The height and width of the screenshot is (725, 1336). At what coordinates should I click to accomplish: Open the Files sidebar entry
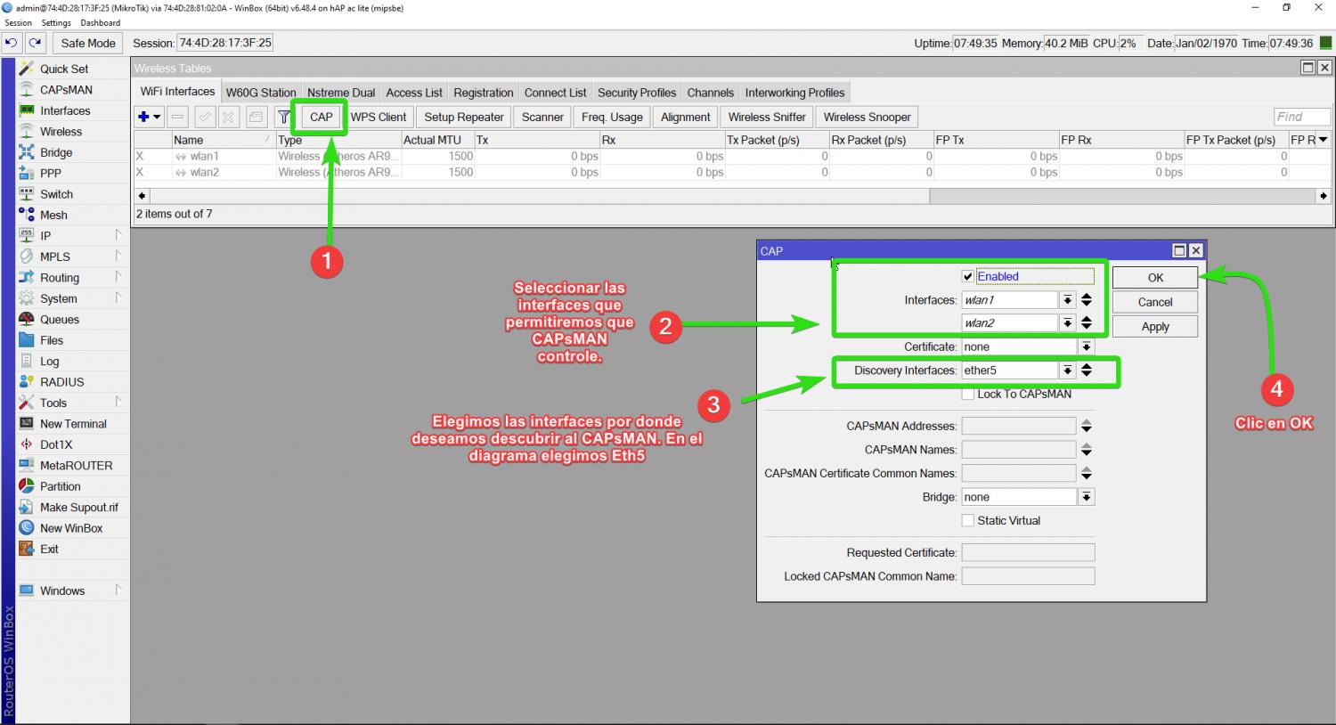52,340
